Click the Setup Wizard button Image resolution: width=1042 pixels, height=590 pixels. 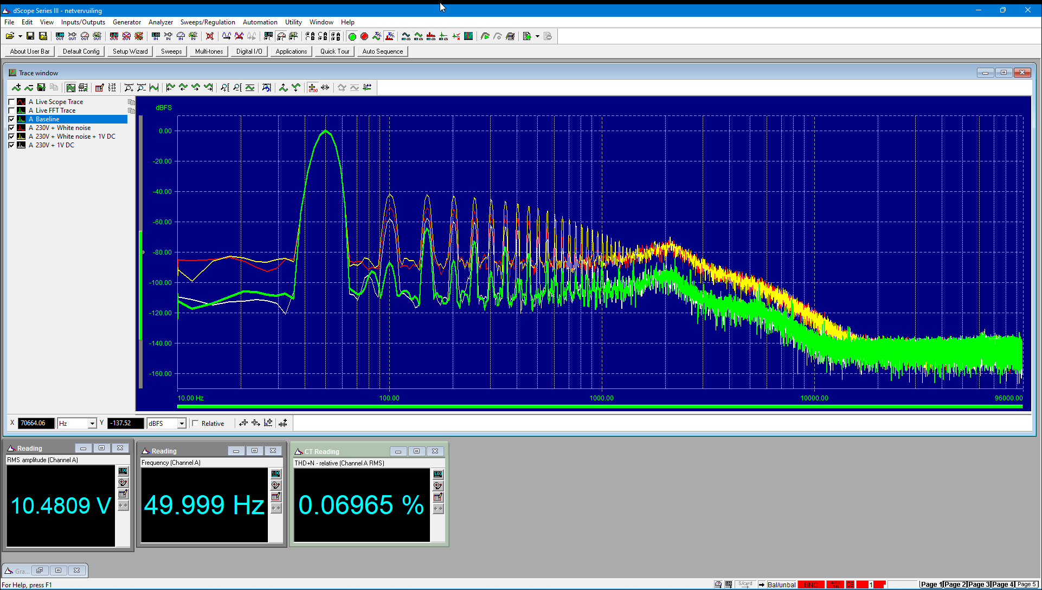[130, 51]
